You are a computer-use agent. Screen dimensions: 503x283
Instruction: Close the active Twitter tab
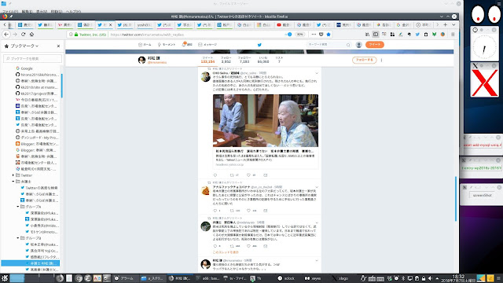(111, 24)
